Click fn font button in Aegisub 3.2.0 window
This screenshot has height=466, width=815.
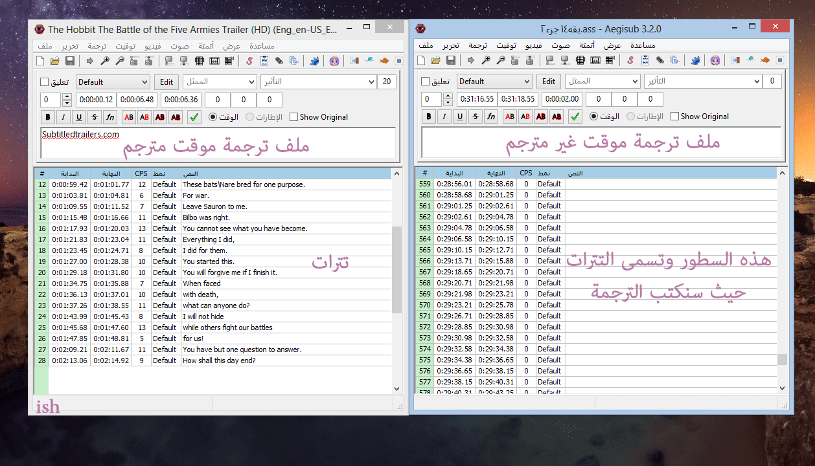[x=492, y=116]
